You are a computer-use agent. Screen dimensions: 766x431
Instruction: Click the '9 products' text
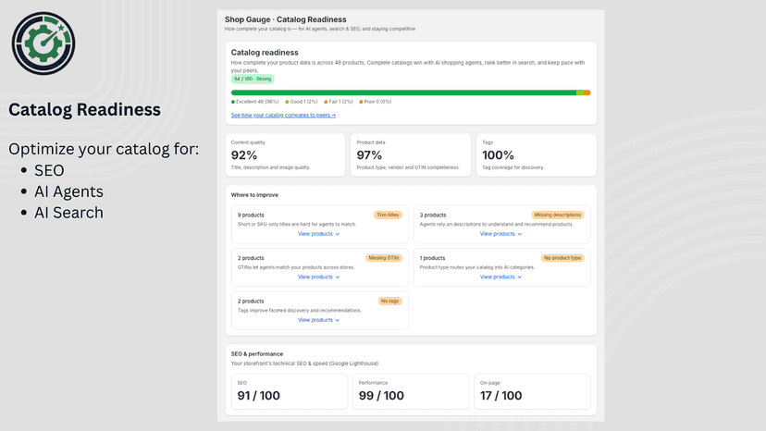pyautogui.click(x=251, y=215)
